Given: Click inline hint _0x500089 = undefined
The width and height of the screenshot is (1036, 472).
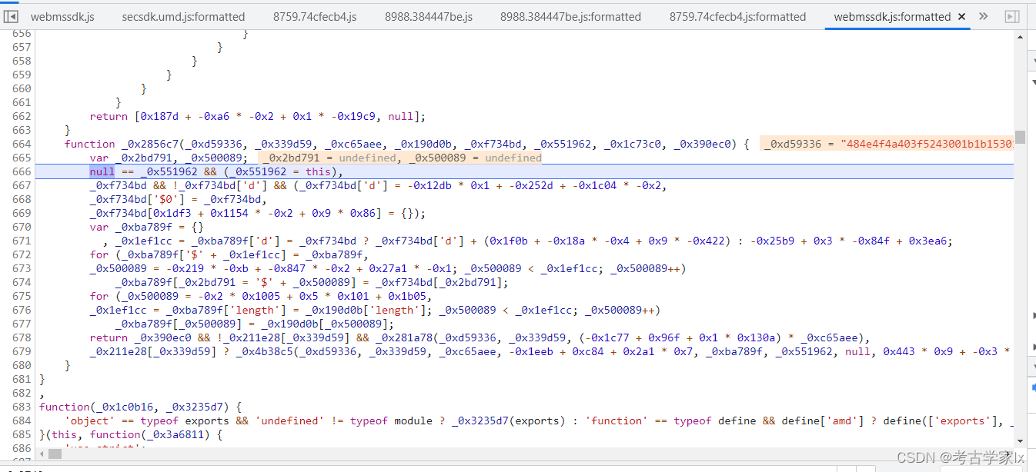Looking at the screenshot, I should click(475, 158).
